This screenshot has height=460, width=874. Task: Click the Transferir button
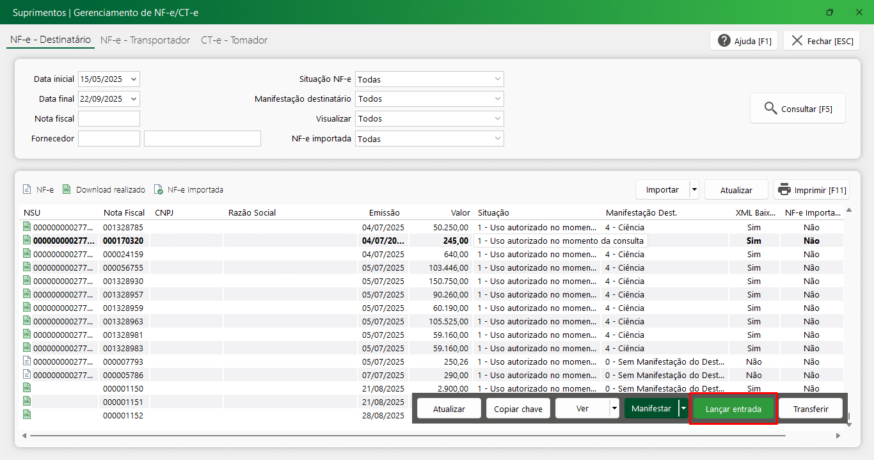(x=811, y=409)
